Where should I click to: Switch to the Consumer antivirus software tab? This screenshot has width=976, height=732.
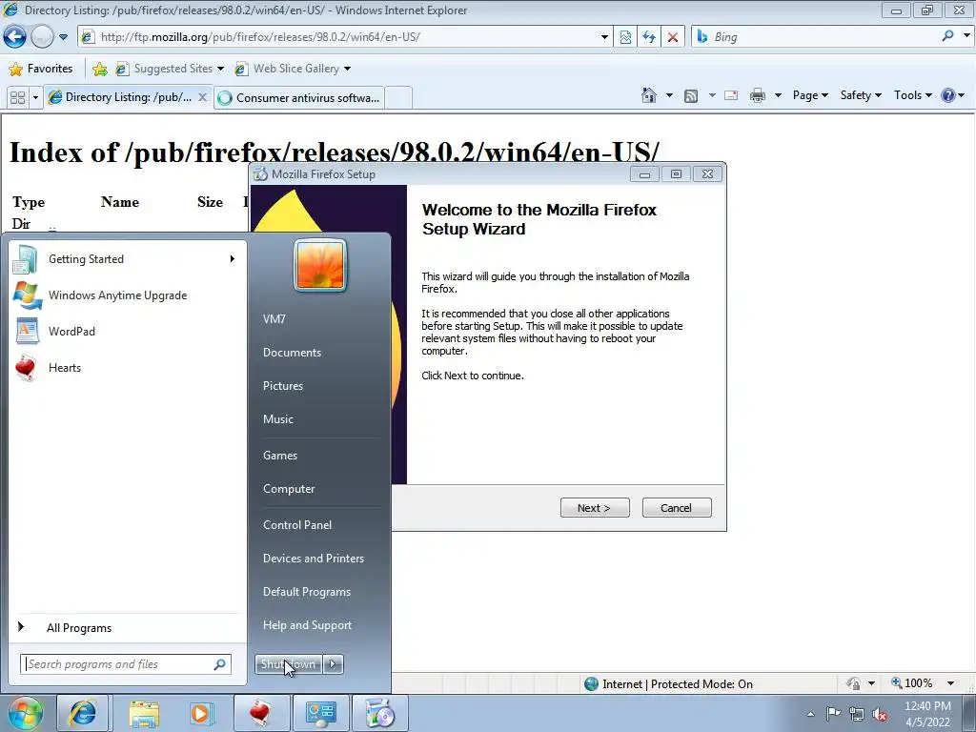298,98
